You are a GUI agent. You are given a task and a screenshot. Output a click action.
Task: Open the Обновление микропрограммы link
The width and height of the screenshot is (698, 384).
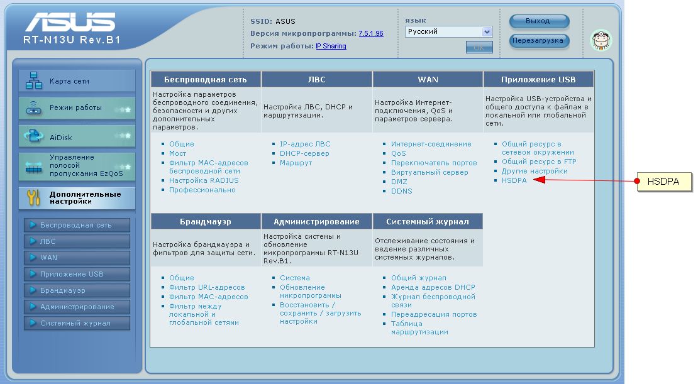coord(310,292)
